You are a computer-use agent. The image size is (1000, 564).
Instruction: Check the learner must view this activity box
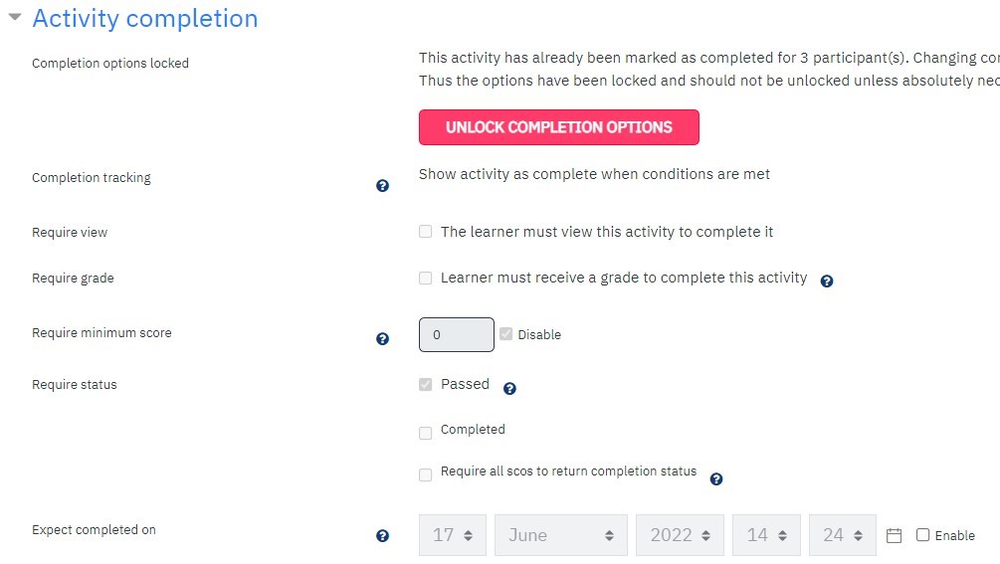[x=426, y=232]
